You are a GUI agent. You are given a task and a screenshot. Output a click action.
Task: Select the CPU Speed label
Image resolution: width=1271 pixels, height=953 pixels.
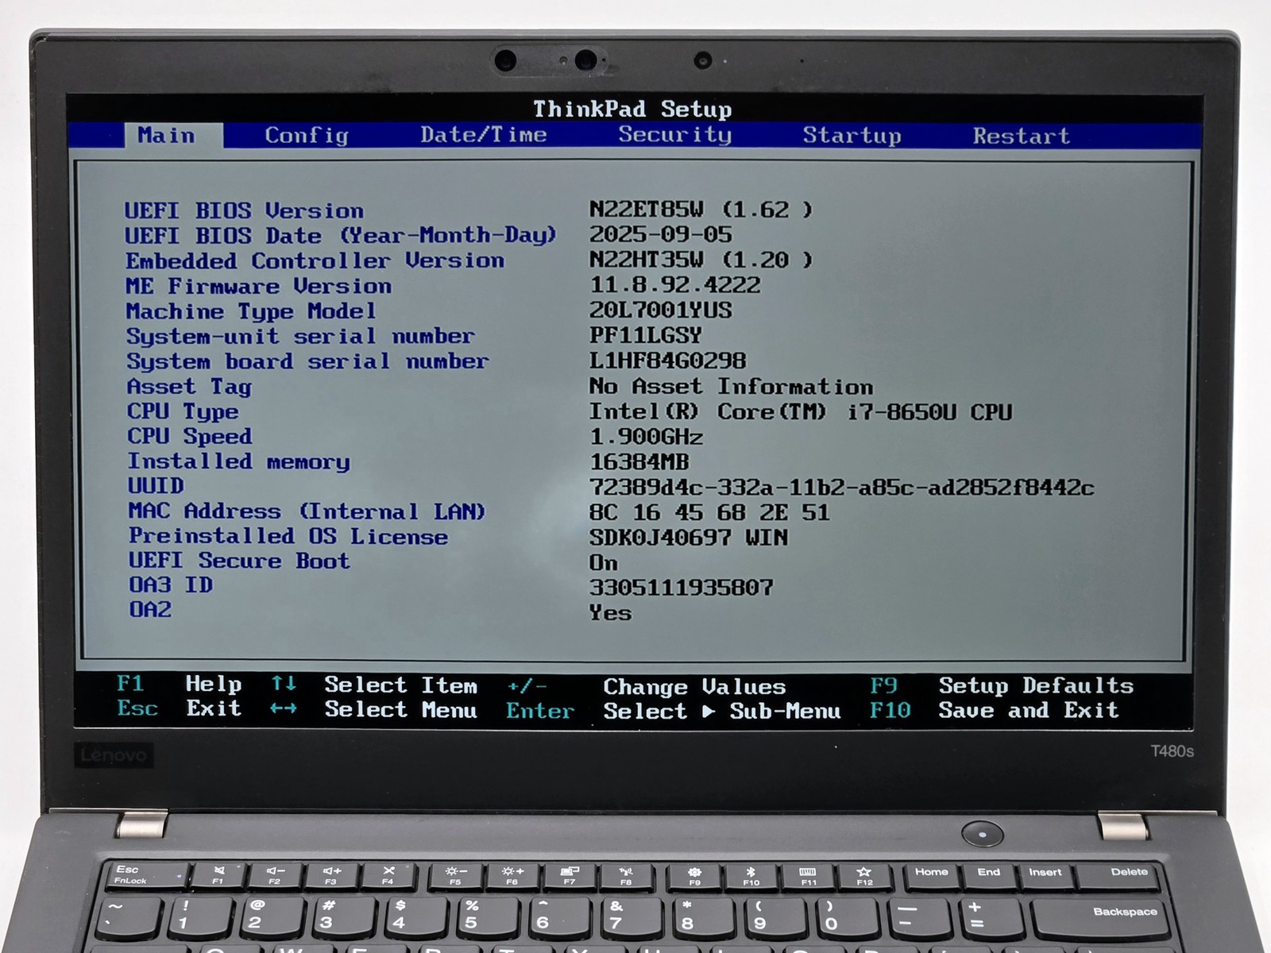pos(190,437)
